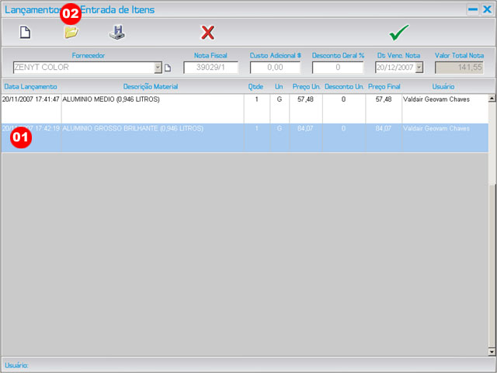Click the Custo Adicional $ field
The height and width of the screenshot is (373, 497).
pyautogui.click(x=275, y=68)
